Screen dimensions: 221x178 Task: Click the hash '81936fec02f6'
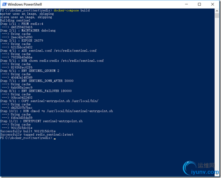pos(21,67)
